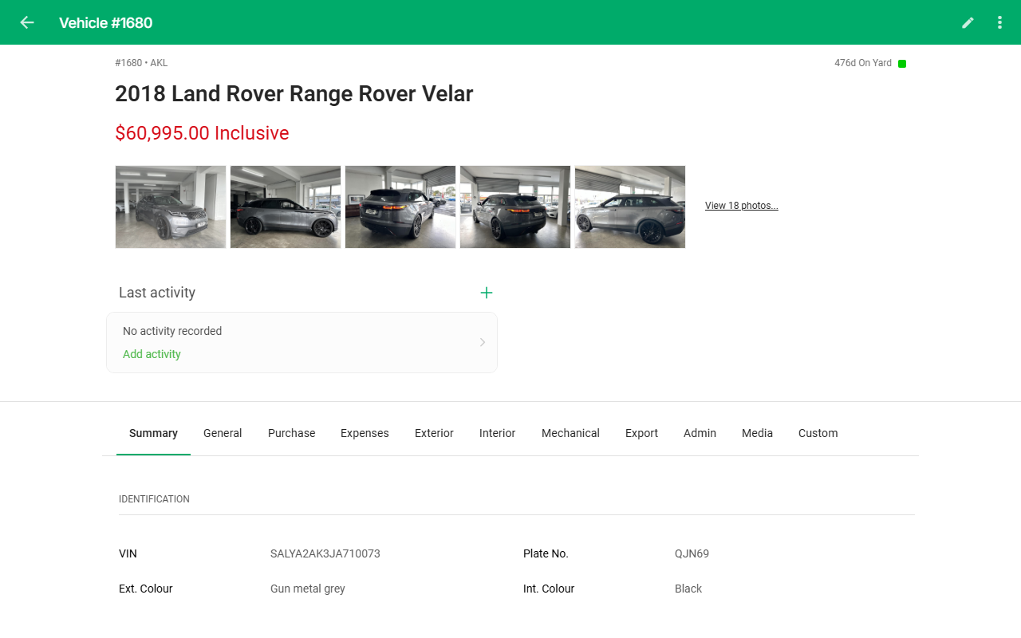1021x638 pixels.
Task: Select the Custom tab
Action: (x=818, y=433)
